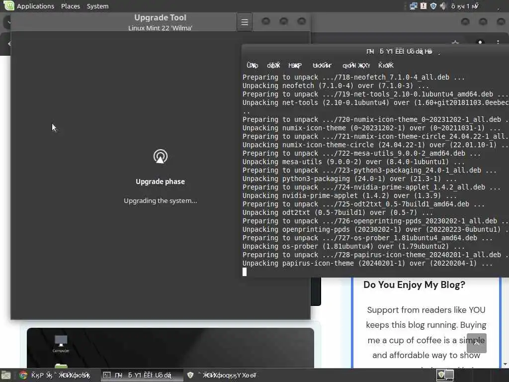Click the browser back arrow behind Upgrade Tool
This screenshot has height=382, width=509.
pyautogui.click(x=9, y=43)
